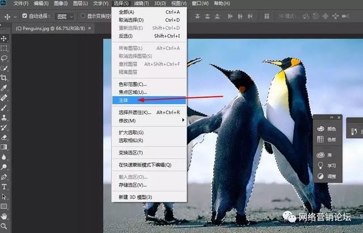This screenshot has height=233, width=363.
Task: Open the 帮助(H) menu
Action: (222, 3)
